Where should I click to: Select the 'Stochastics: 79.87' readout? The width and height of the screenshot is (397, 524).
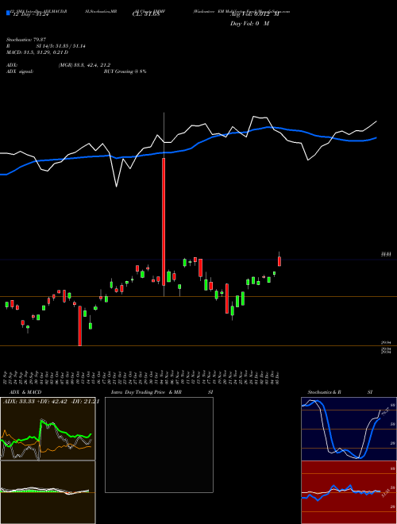coord(26,40)
